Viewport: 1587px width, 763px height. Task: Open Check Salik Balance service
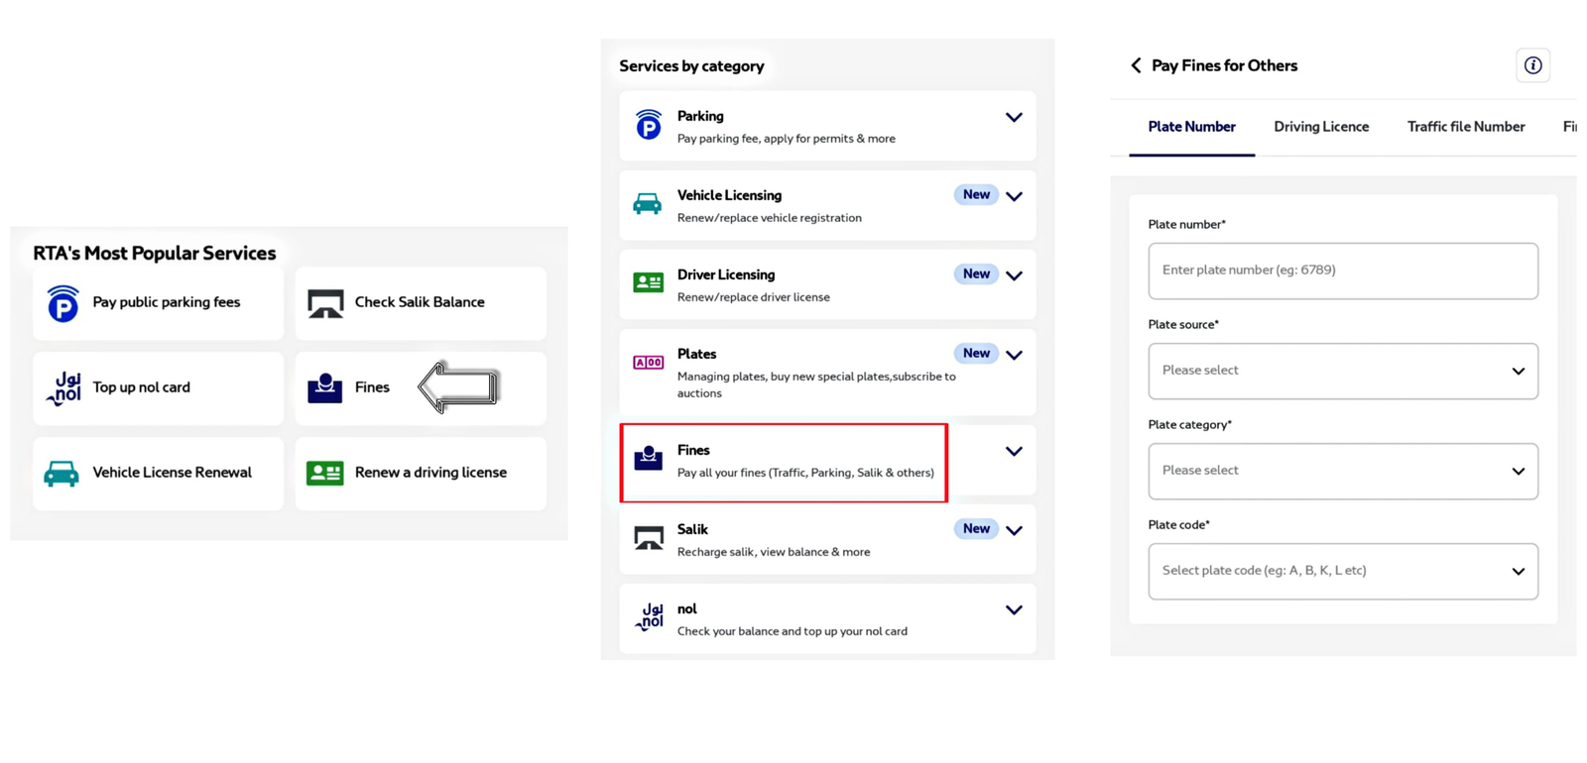pos(421,303)
